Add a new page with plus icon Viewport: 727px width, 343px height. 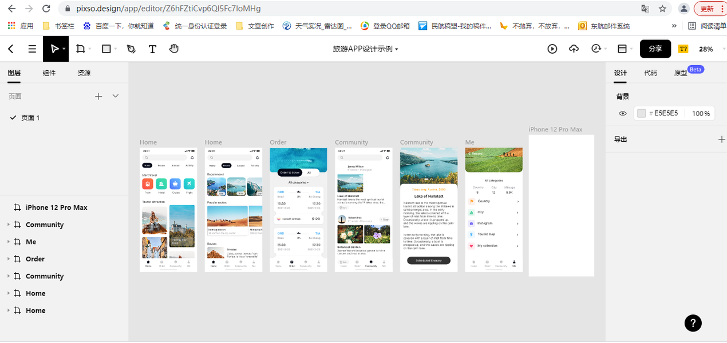[x=98, y=96]
